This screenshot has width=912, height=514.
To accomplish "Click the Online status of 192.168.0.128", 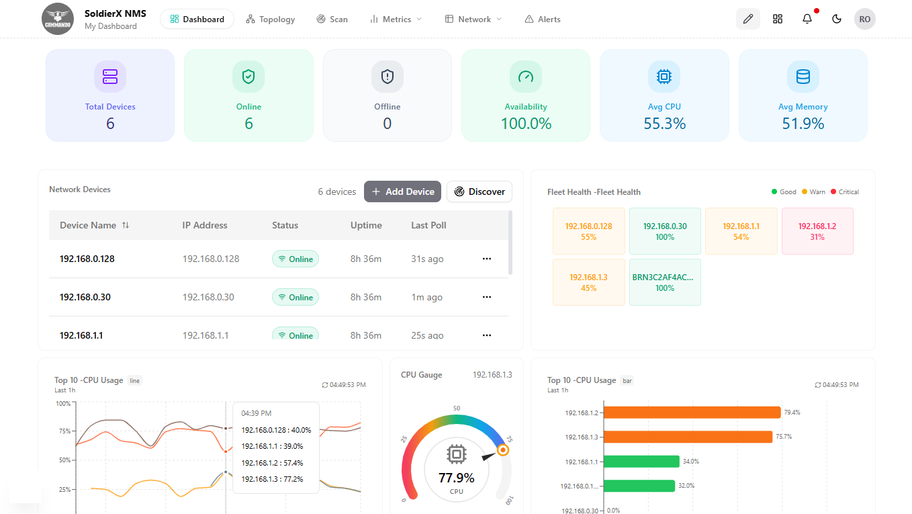I will coord(295,259).
